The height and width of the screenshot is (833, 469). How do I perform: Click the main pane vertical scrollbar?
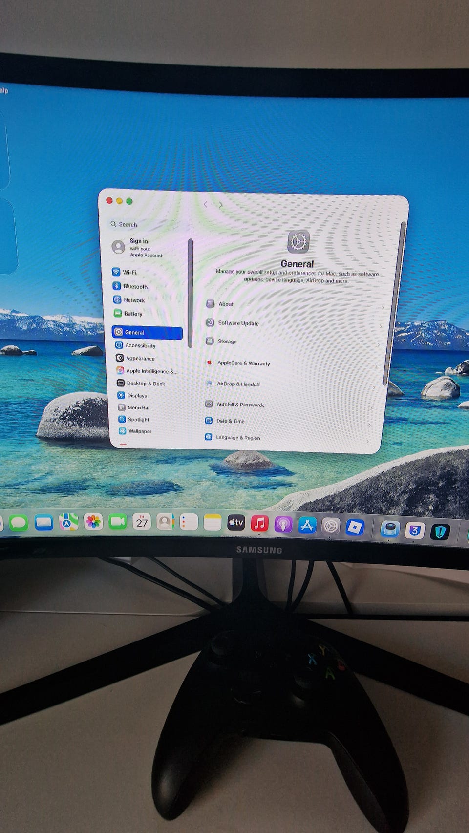coord(394,303)
